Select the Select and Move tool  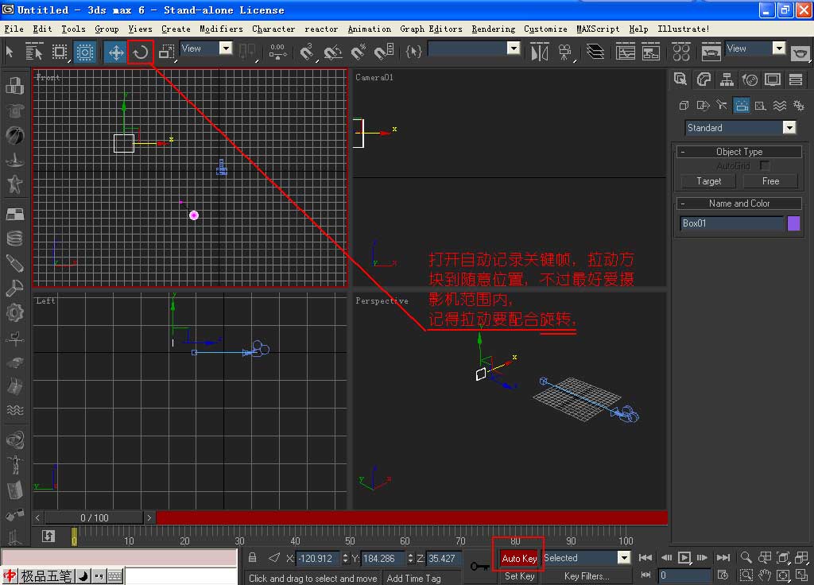[x=116, y=52]
